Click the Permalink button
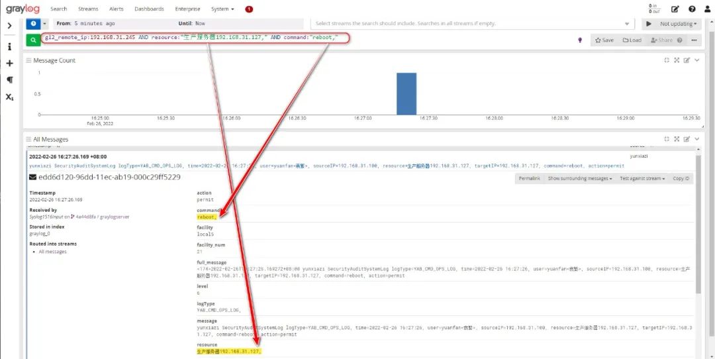This screenshot has width=715, height=359. [x=530, y=178]
